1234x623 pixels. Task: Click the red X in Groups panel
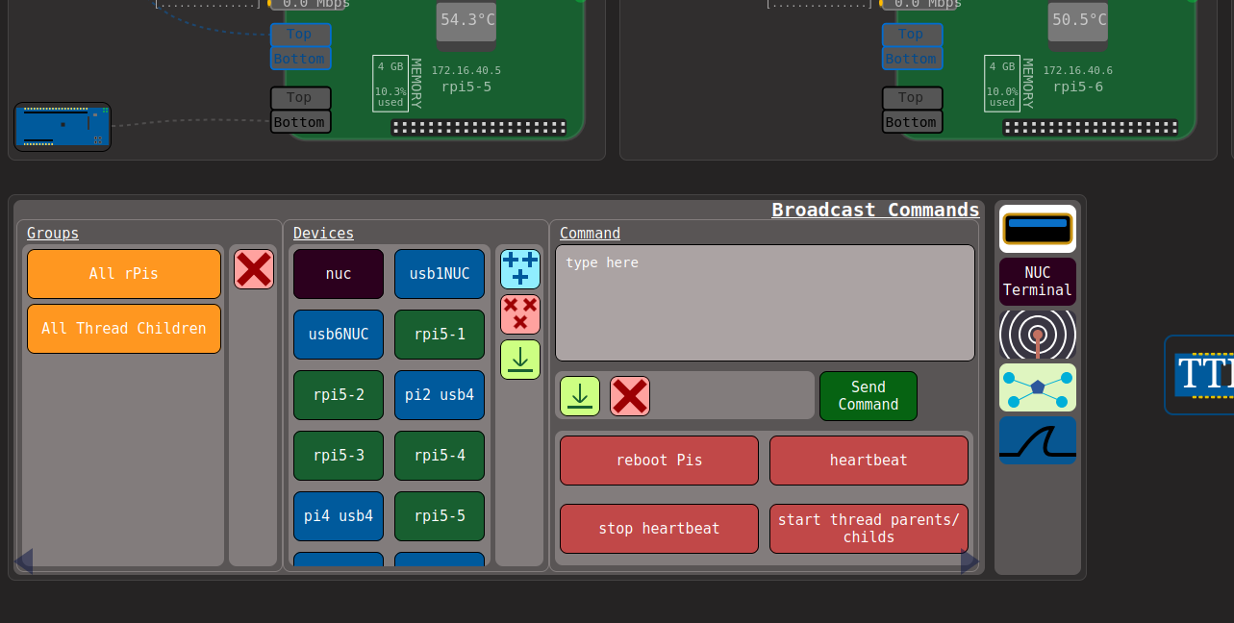point(254,270)
